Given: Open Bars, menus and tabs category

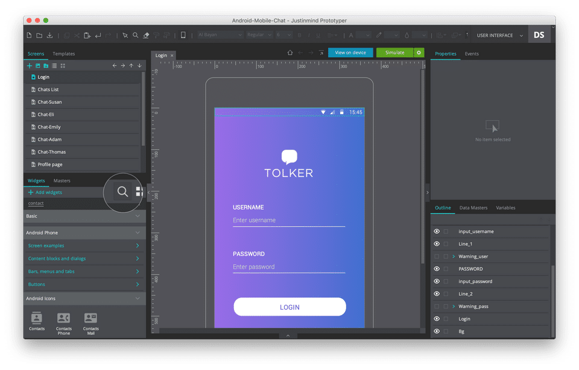Looking at the screenshot, I should (83, 271).
